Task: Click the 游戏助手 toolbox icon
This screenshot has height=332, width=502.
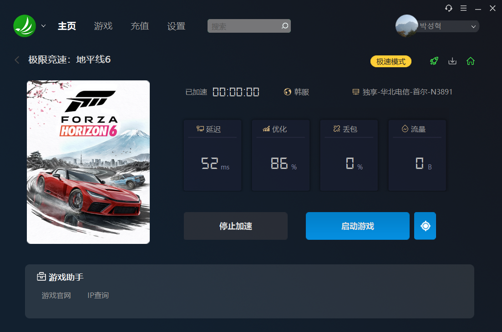Action: [x=41, y=277]
